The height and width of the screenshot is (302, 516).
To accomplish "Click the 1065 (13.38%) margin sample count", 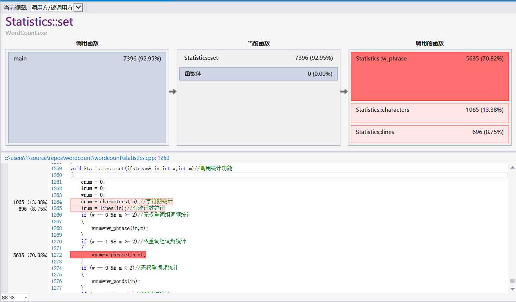I will 30,202.
